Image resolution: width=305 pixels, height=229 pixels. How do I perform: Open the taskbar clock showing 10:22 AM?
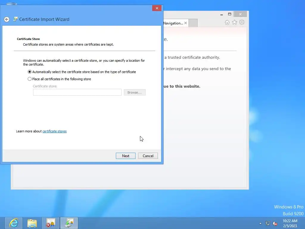click(x=290, y=223)
